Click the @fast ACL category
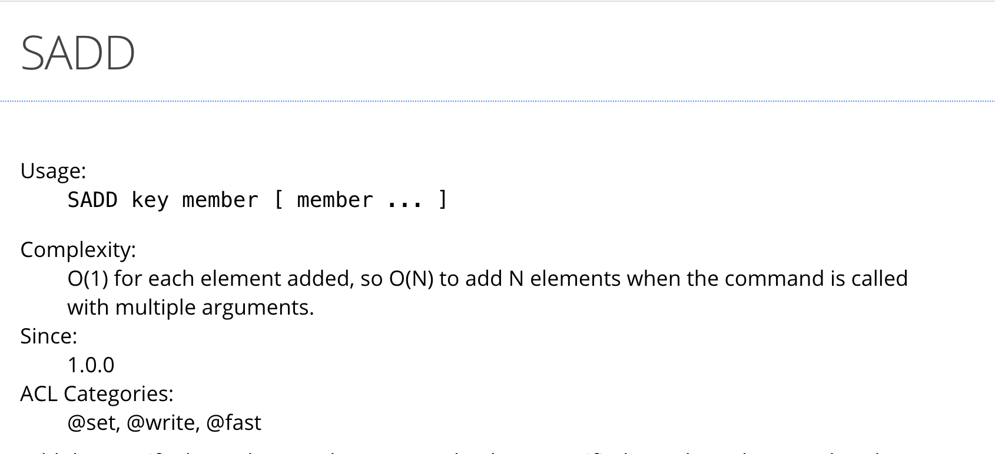This screenshot has width=995, height=454. (234, 423)
